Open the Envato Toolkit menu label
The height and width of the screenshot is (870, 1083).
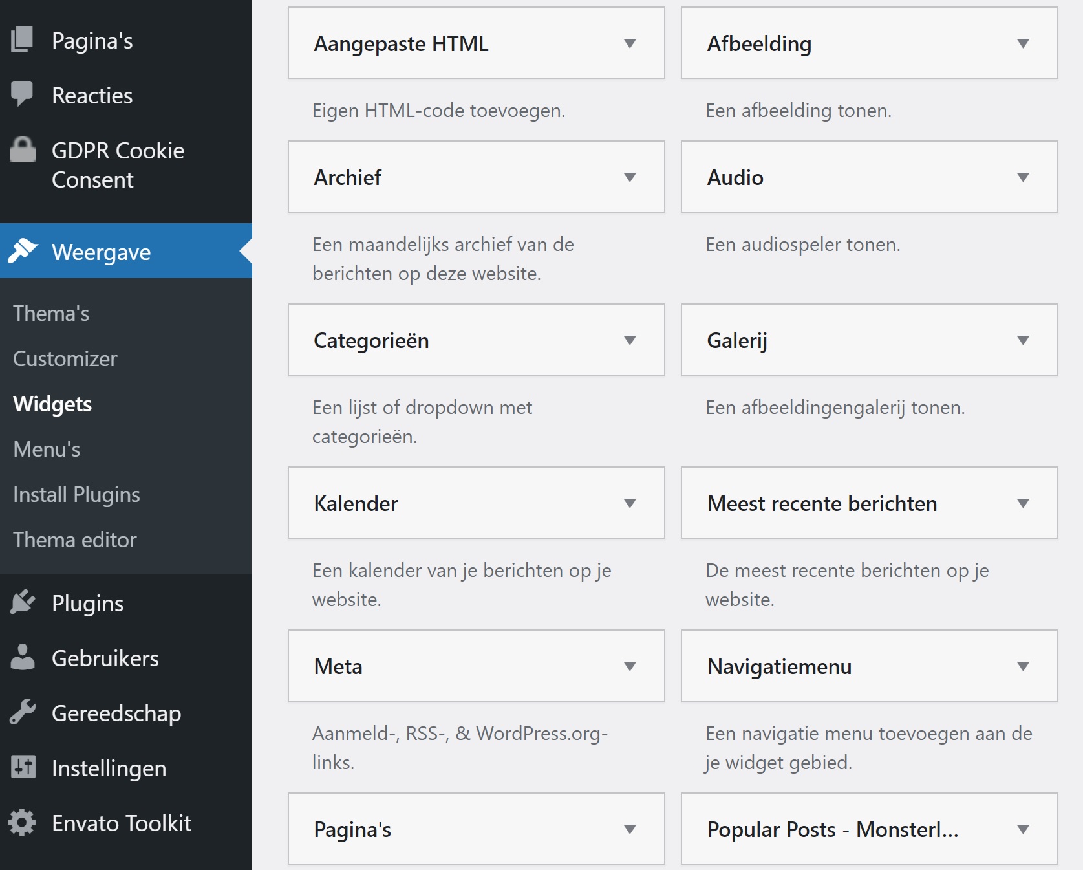pos(122,823)
